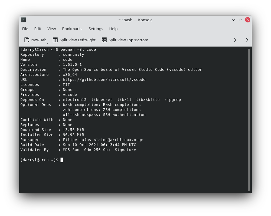The image size is (271, 216).
Task: Click 'x11-ssh-askpass: SSH authentication' line
Action: pos(104,115)
